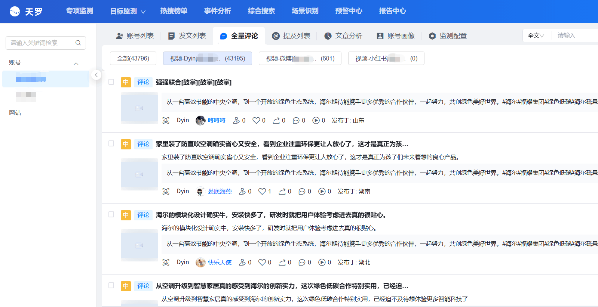Click followers icon in 快乐天使 row
Image resolution: width=598 pixels, height=307 pixels.
tap(242, 262)
